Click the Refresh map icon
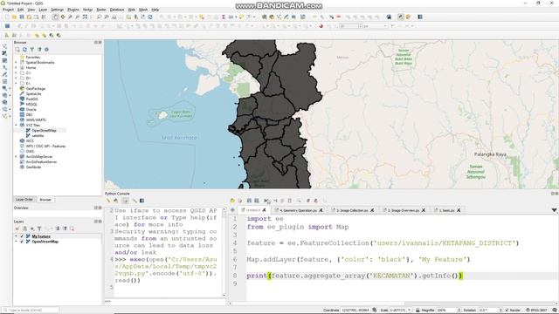 coord(150,17)
